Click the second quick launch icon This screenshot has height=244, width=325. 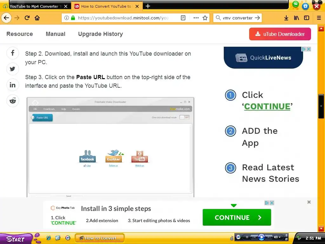pos(58,238)
